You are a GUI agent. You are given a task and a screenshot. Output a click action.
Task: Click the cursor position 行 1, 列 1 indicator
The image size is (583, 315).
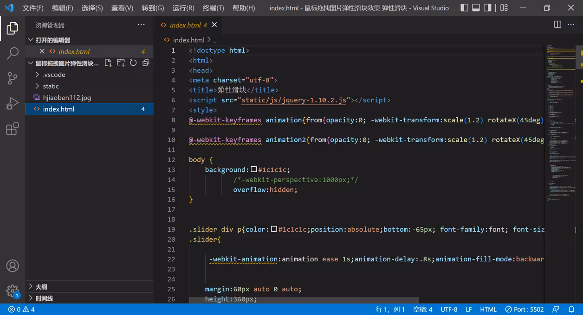click(x=390, y=309)
